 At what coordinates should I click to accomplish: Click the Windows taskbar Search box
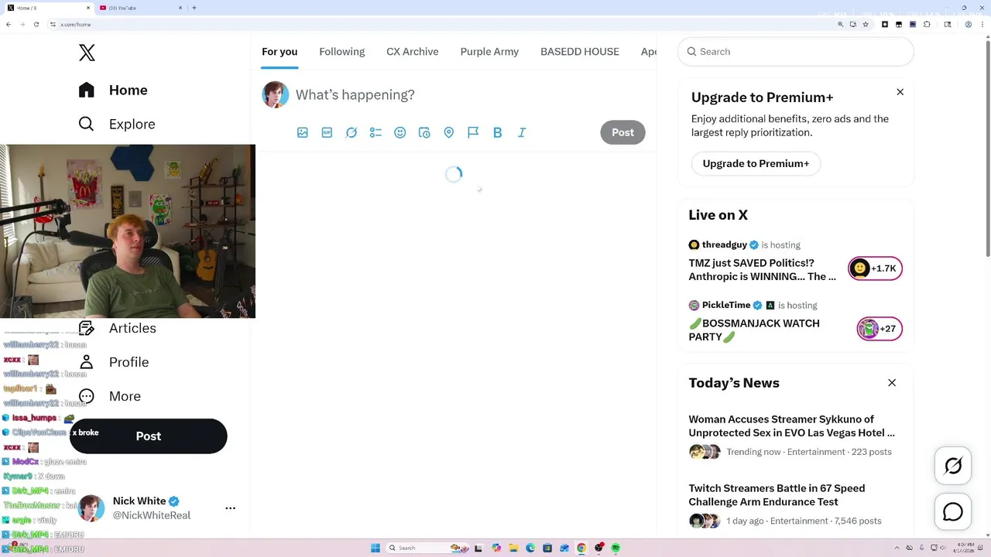(427, 548)
